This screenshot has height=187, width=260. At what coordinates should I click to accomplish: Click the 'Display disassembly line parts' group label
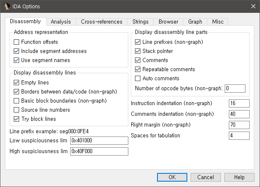(171, 32)
